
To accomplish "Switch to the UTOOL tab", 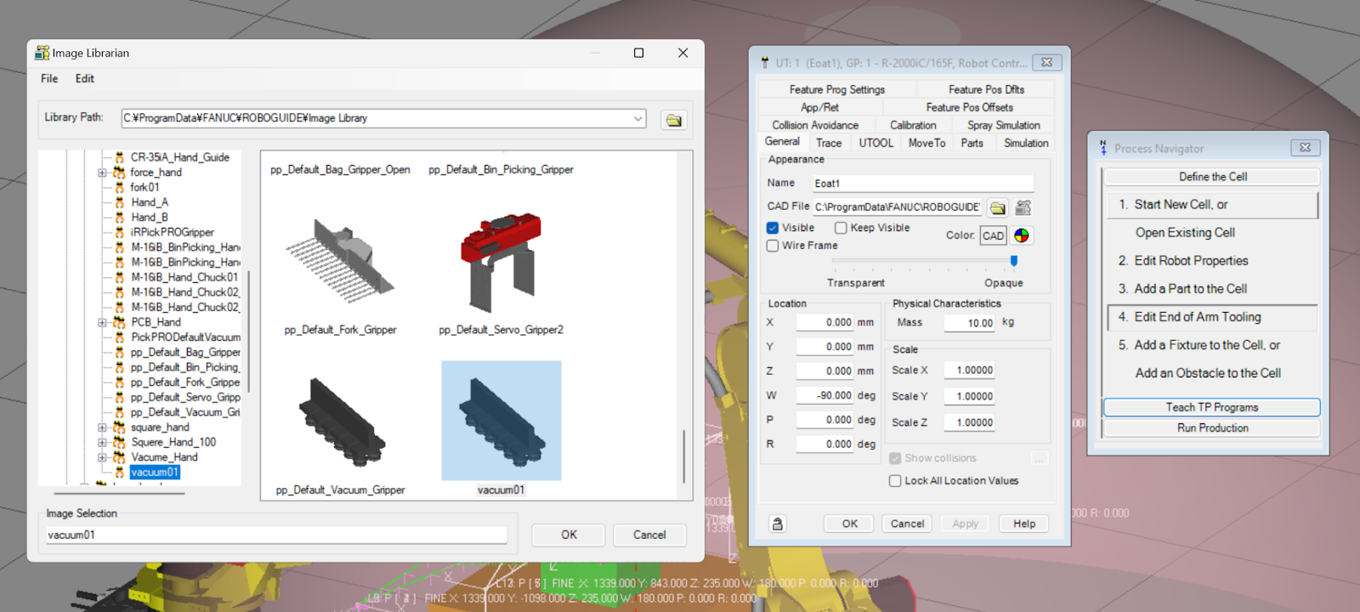I will pos(875,143).
